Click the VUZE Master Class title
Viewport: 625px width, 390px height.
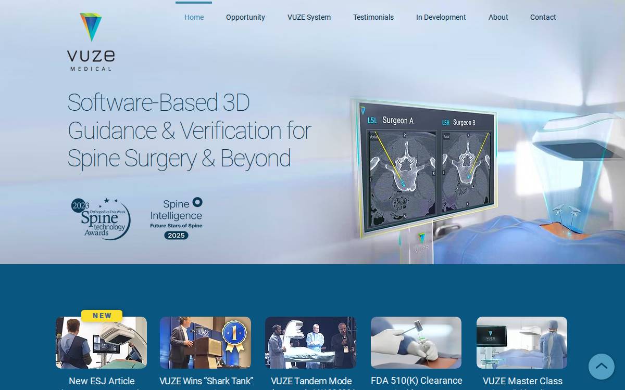point(522,381)
